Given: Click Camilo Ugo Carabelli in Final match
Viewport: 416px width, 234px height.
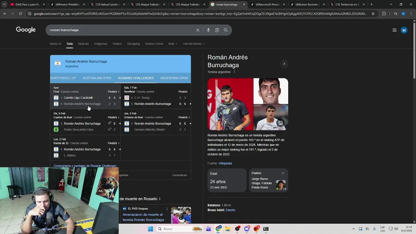Looking at the screenshot, I should 78,97.
